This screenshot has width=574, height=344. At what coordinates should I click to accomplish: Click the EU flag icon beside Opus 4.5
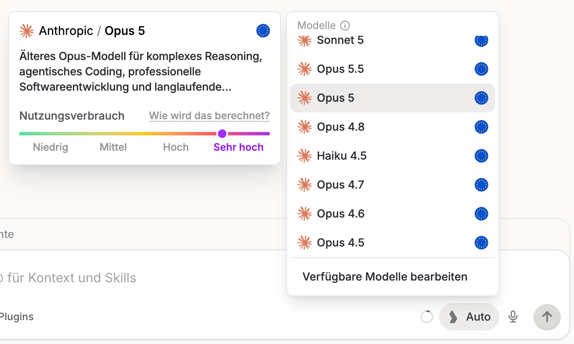(481, 243)
